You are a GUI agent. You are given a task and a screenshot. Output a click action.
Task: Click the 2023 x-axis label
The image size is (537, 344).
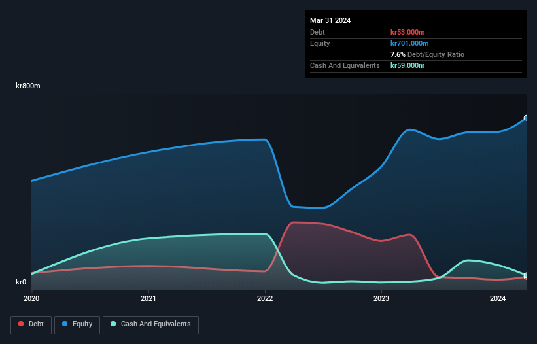pyautogui.click(x=381, y=298)
